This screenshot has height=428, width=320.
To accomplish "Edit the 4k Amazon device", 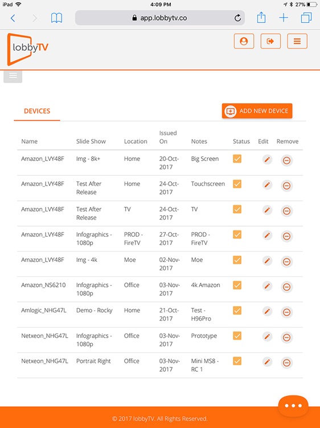I will [267, 286].
